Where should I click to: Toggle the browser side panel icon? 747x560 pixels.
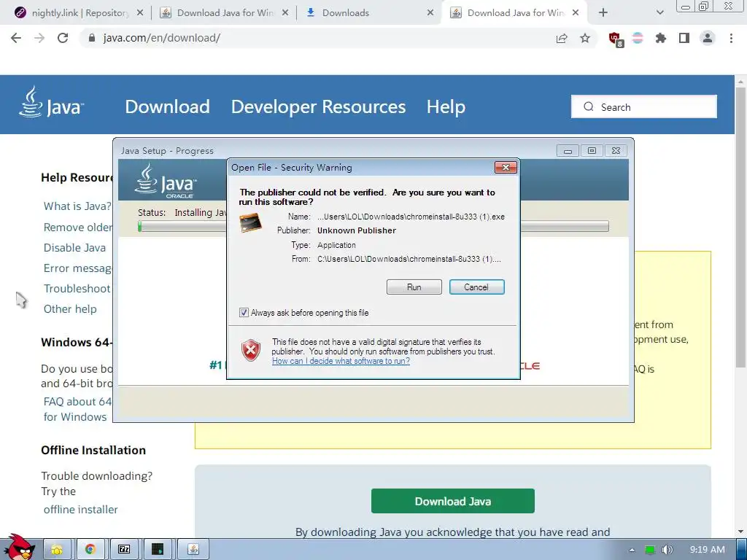(x=684, y=38)
